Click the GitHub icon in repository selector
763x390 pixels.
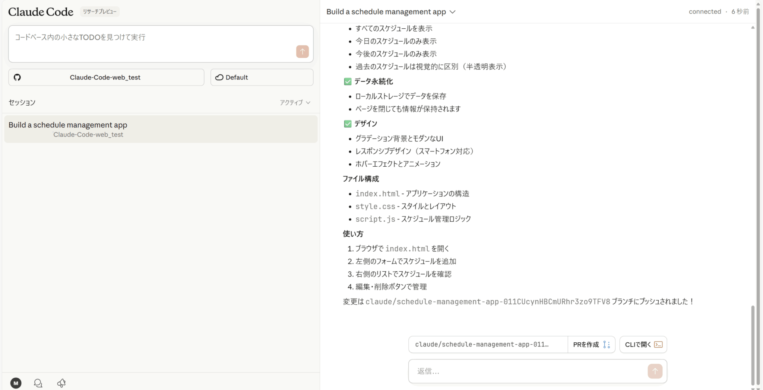pos(17,77)
